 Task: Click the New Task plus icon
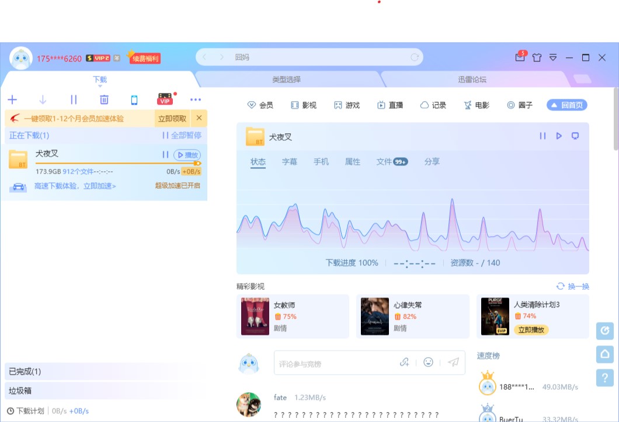click(x=12, y=100)
